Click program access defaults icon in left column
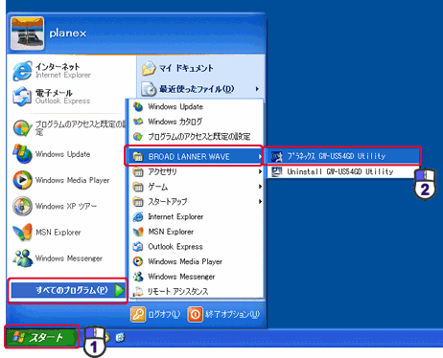Image resolution: width=443 pixels, height=358 pixels. [x=22, y=128]
